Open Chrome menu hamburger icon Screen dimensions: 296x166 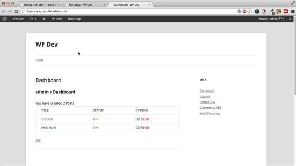point(293,11)
